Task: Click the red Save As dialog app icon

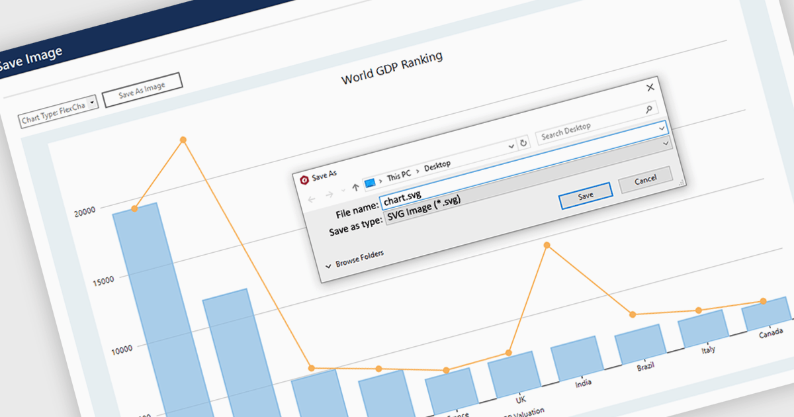Action: 304,180
